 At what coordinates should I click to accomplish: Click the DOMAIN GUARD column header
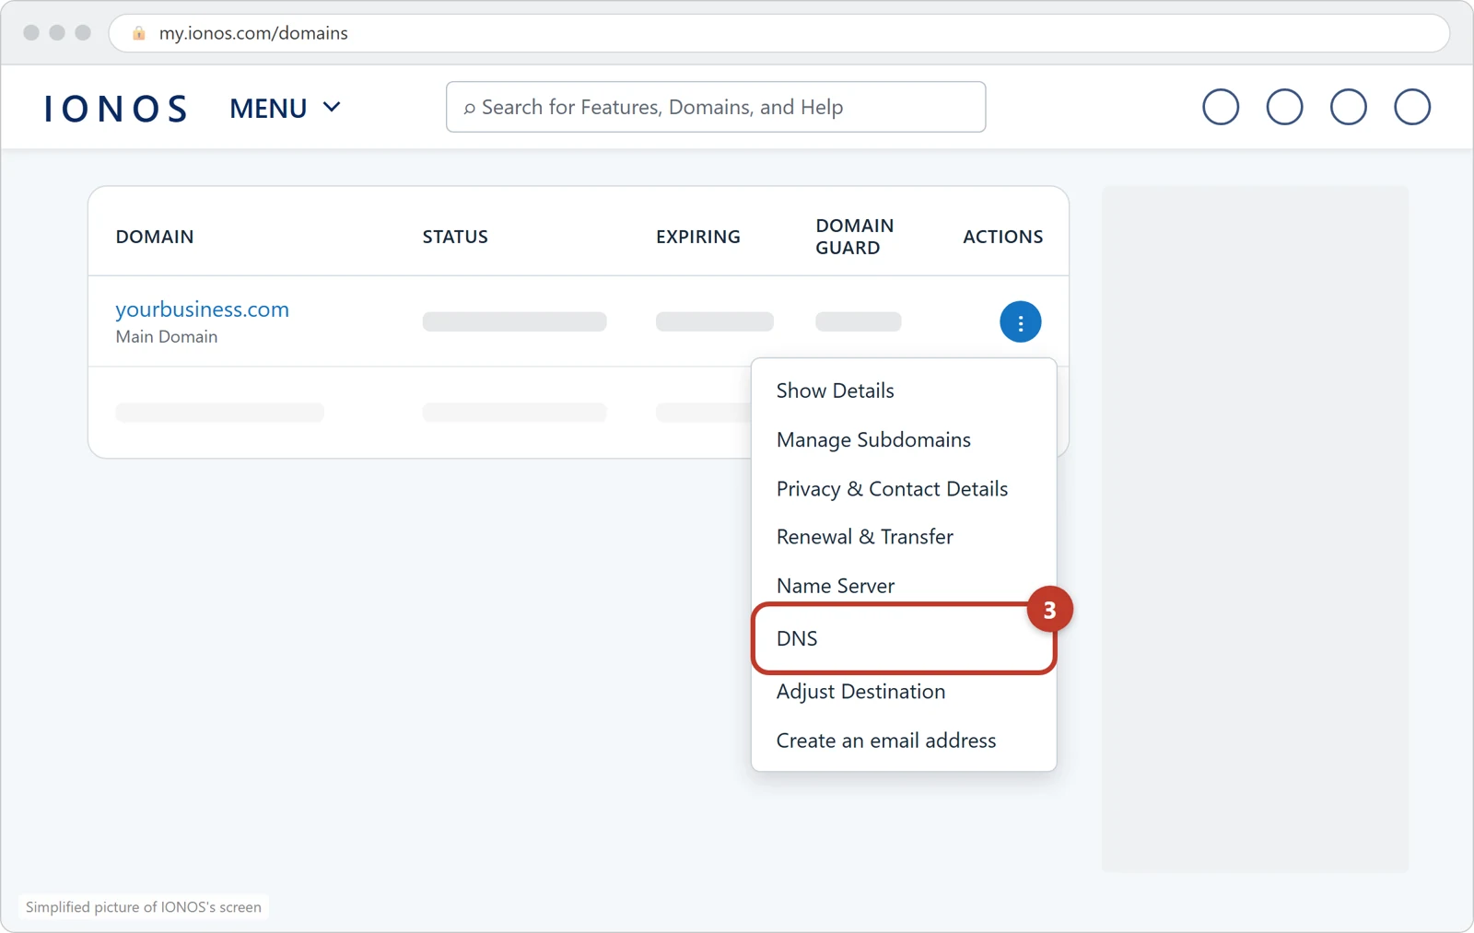(854, 237)
